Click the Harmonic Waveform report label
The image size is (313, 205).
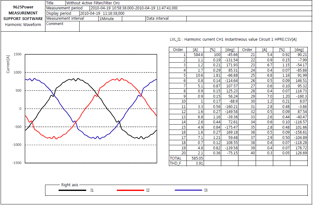tap(23, 25)
